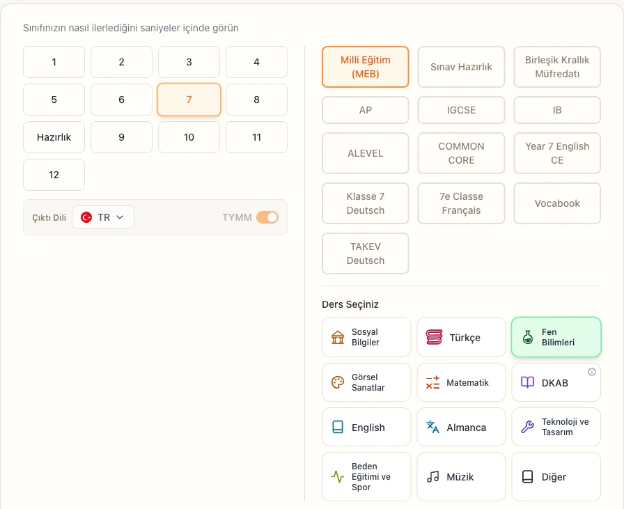Toggle the TYMM switch
This screenshot has width=624, height=509.
[267, 217]
